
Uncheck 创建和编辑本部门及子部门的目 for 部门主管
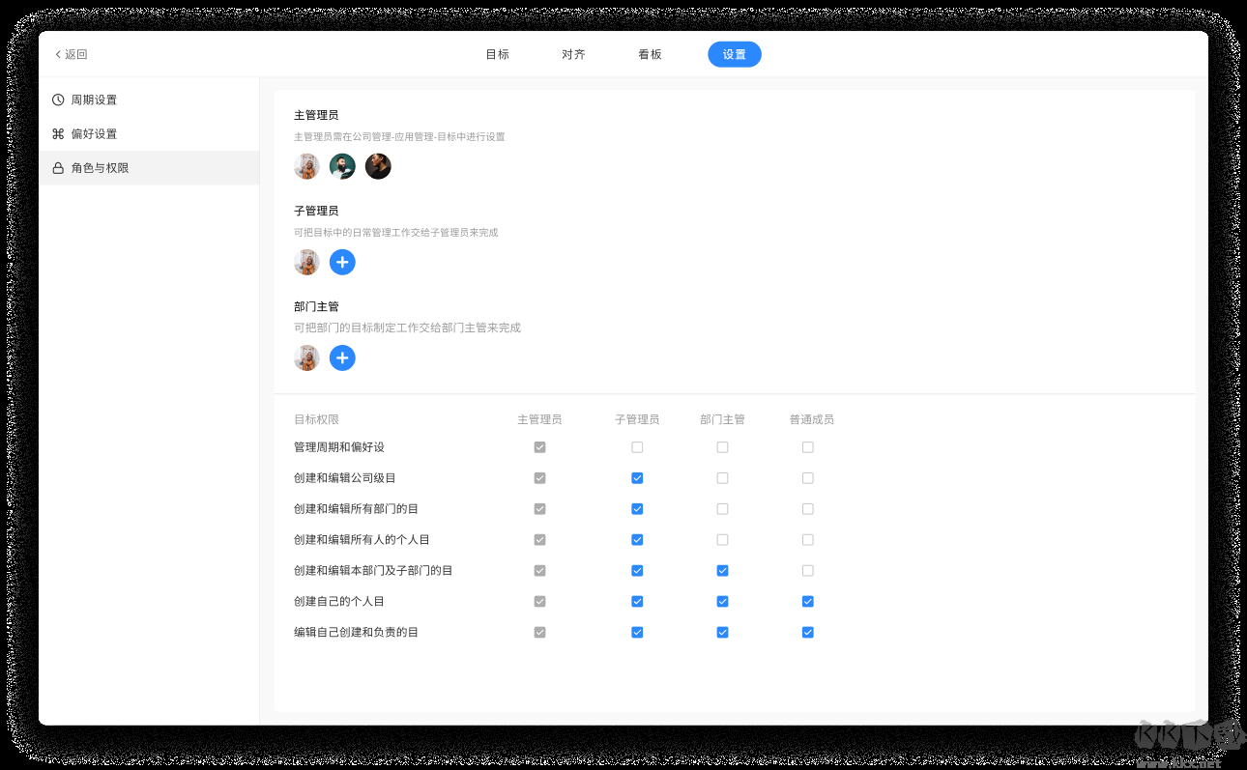(722, 571)
